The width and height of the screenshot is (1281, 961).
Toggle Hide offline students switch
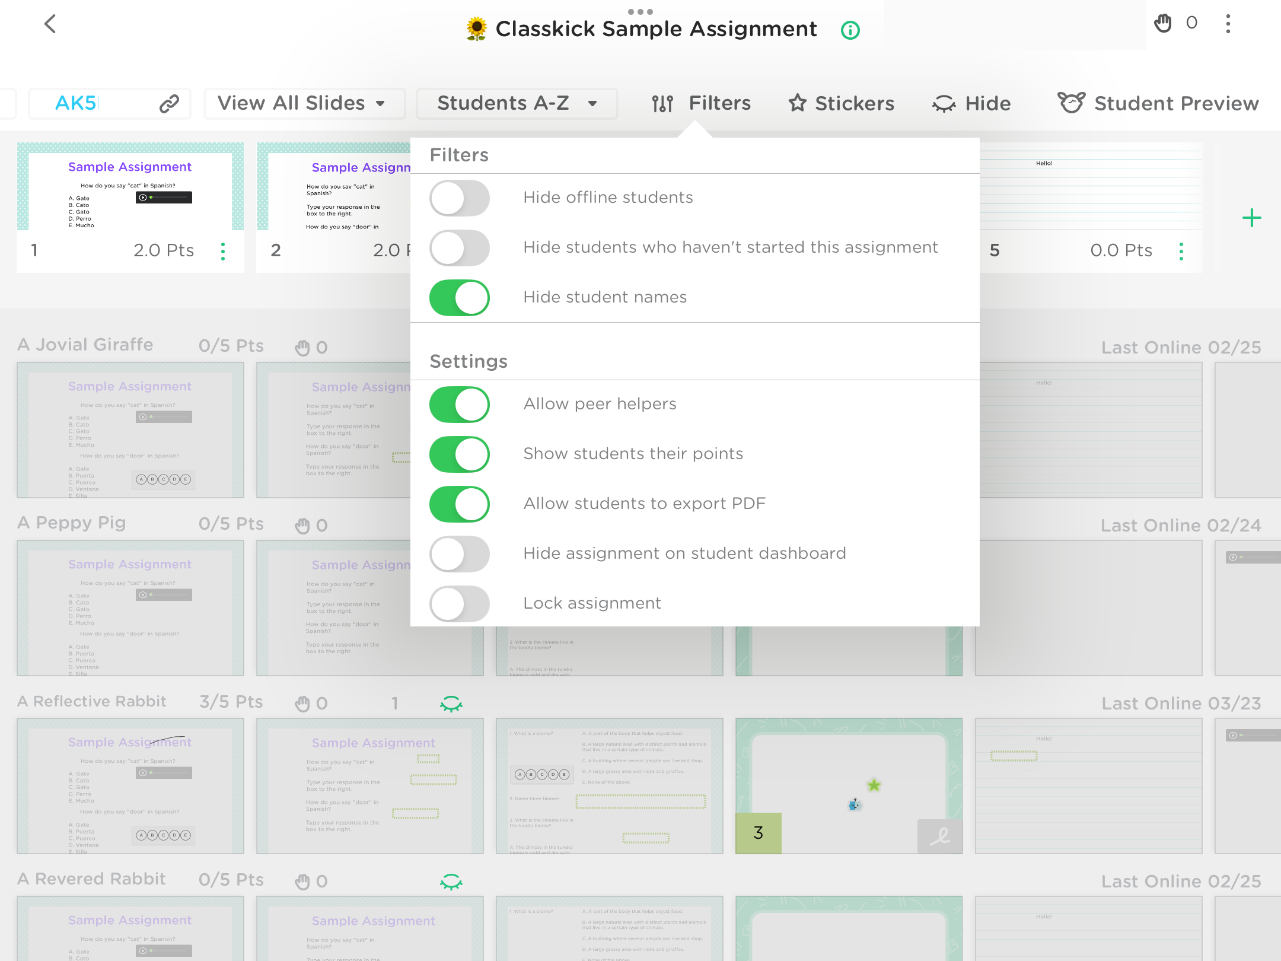click(x=460, y=198)
